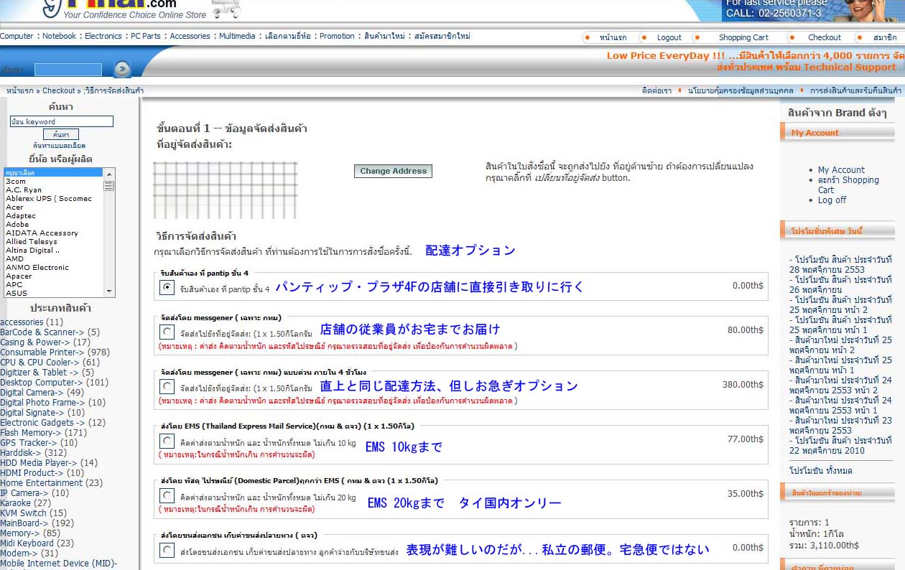Viewport: 905px width, 570px height.
Task: Open Accessories menu in top navigation
Action: pyautogui.click(x=190, y=36)
